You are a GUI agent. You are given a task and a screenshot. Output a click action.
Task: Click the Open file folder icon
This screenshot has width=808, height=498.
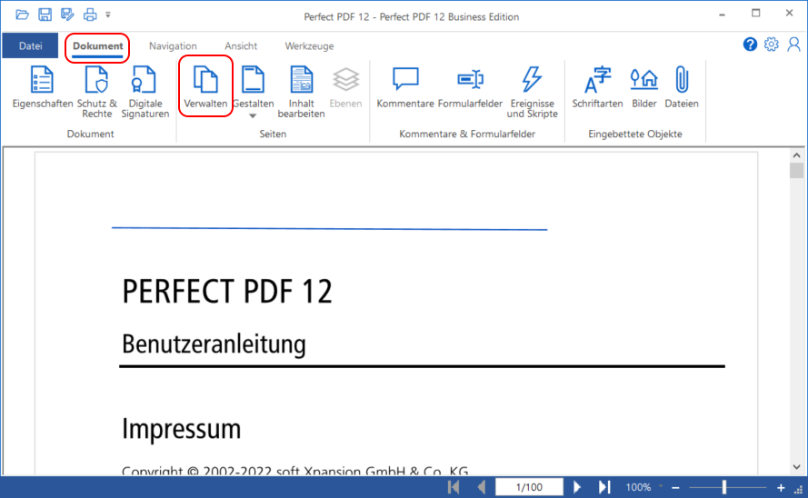pyautogui.click(x=22, y=15)
